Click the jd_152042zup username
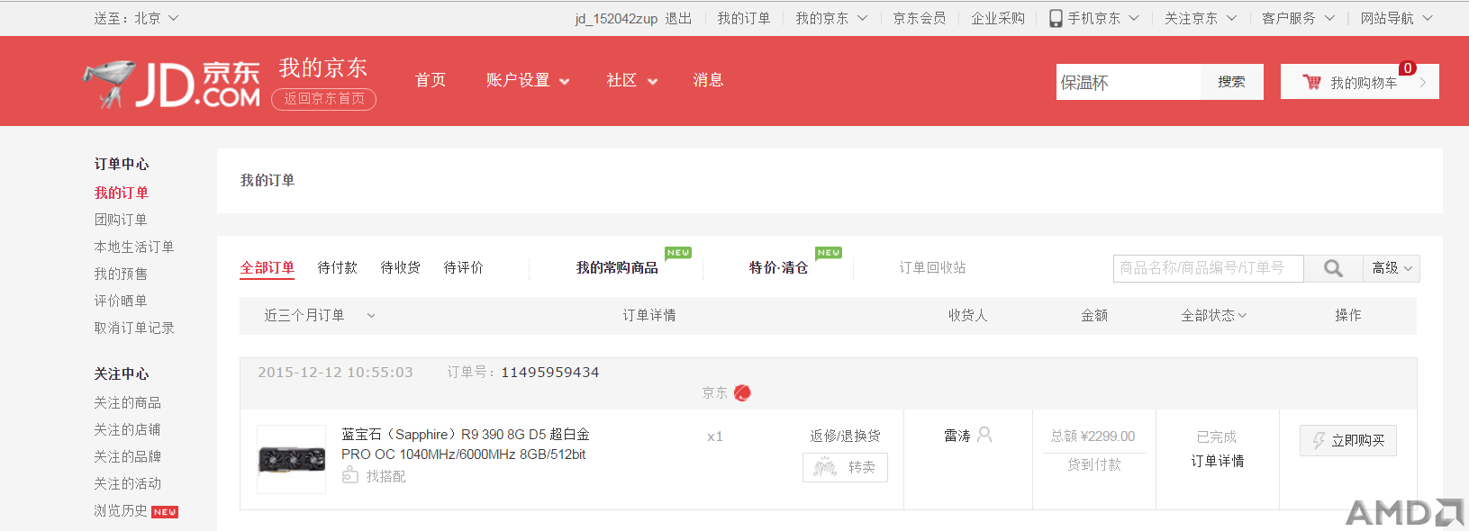 pos(616,18)
